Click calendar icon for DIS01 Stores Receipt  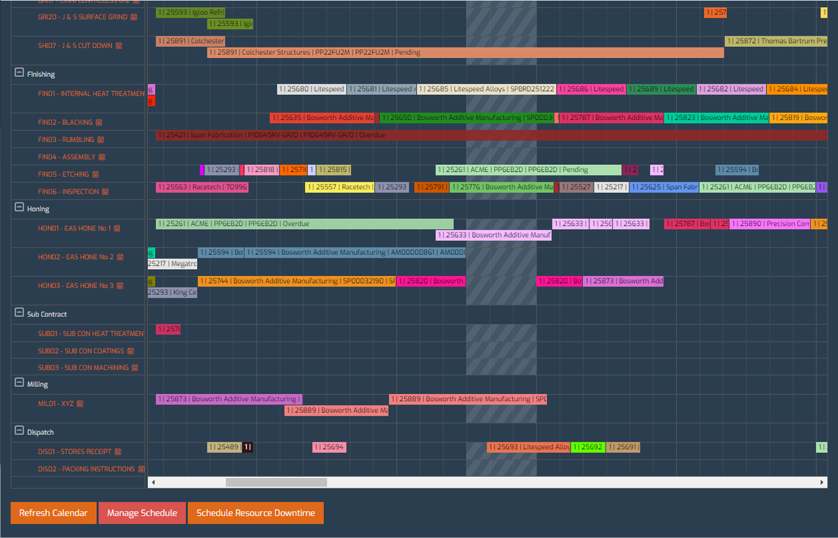(x=117, y=452)
